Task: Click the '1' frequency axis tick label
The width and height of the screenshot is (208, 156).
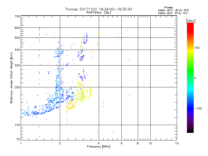Action: click(21, 143)
